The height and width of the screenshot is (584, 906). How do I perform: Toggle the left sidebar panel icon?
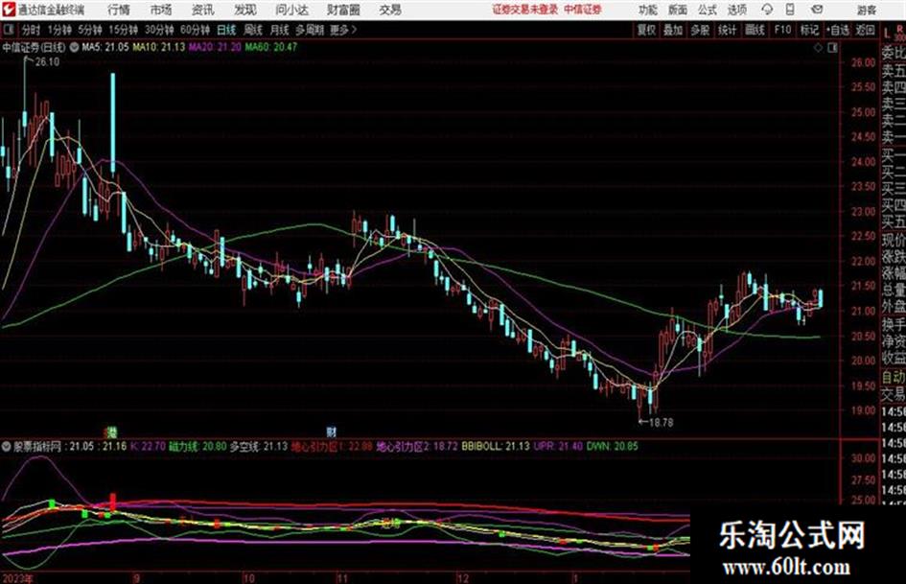[x=8, y=30]
